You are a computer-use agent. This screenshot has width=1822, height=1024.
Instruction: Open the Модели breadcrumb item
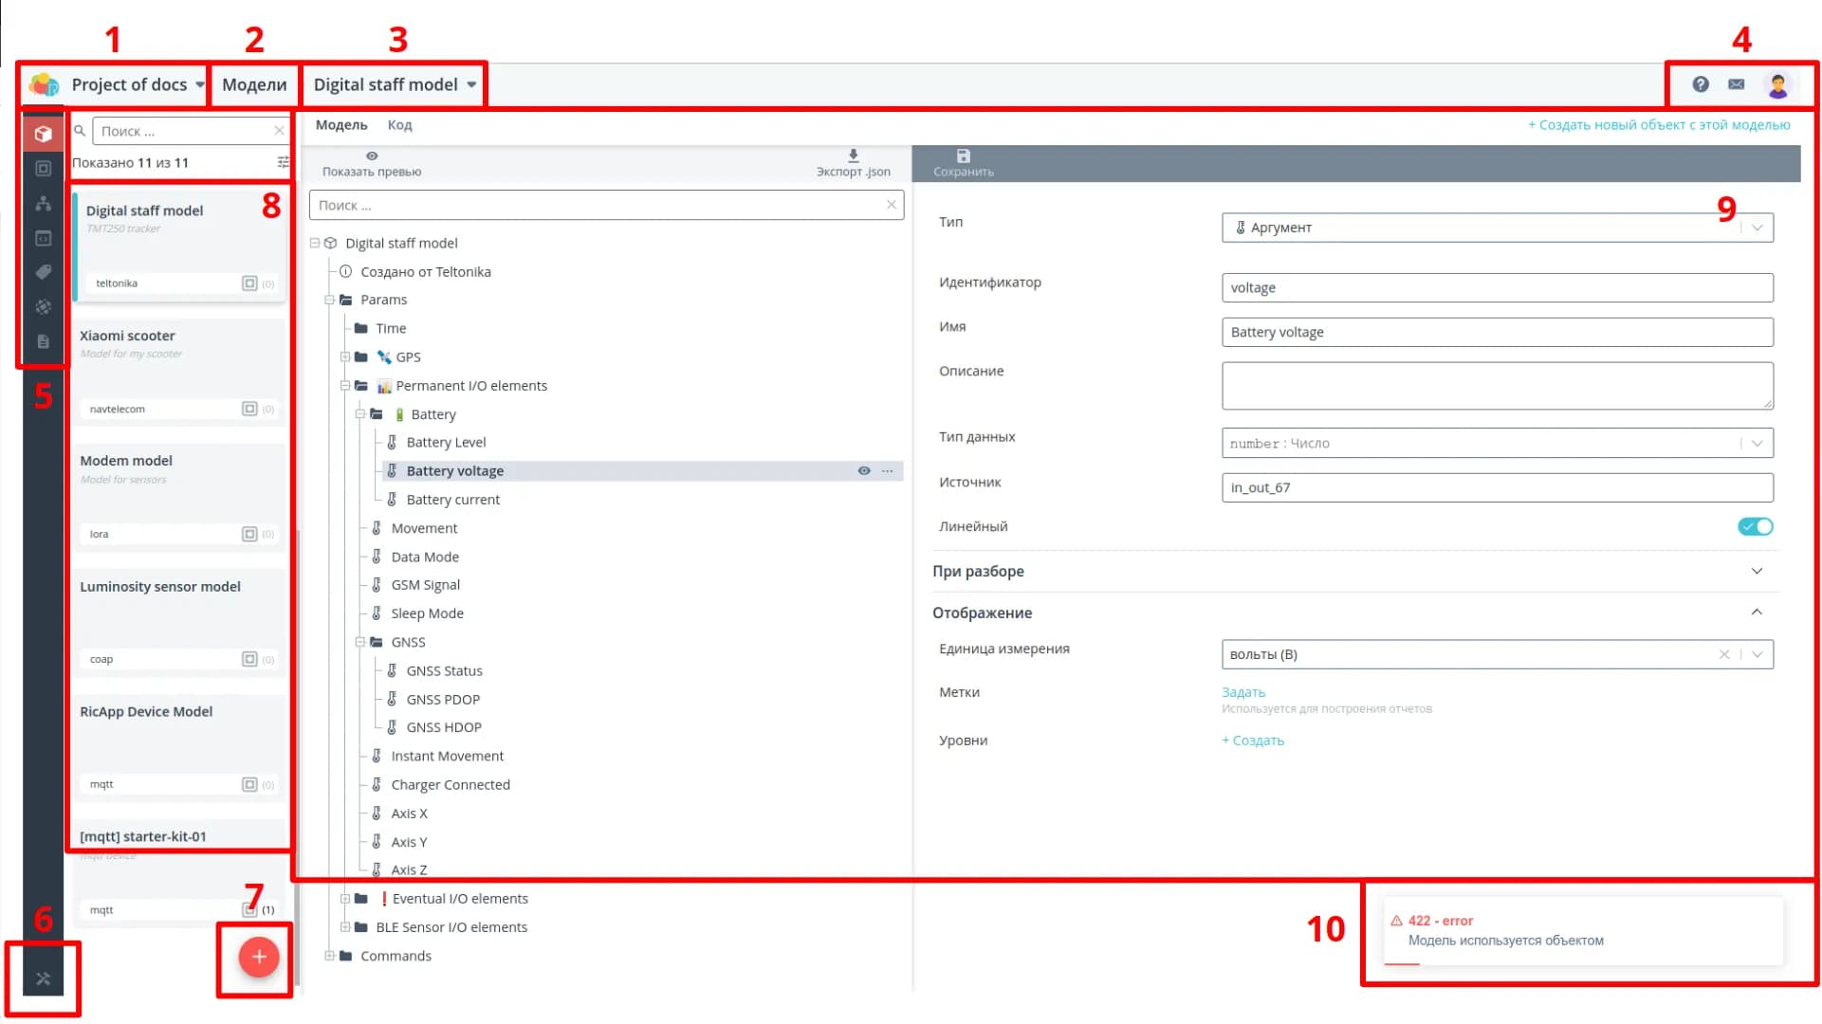[x=254, y=84]
